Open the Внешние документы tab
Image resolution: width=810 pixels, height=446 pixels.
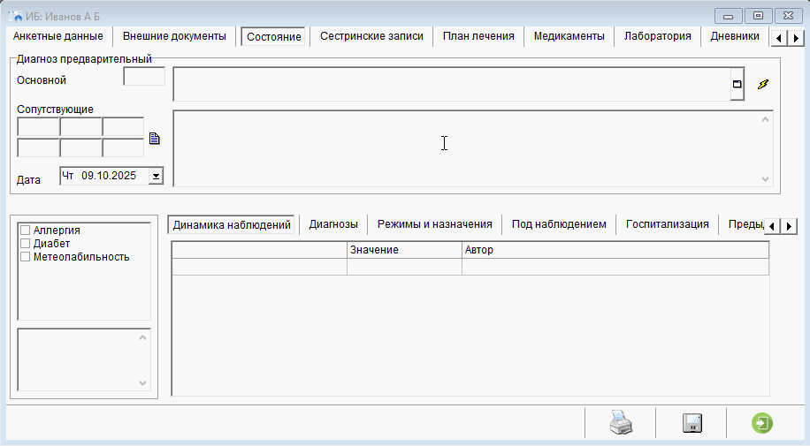pos(174,36)
